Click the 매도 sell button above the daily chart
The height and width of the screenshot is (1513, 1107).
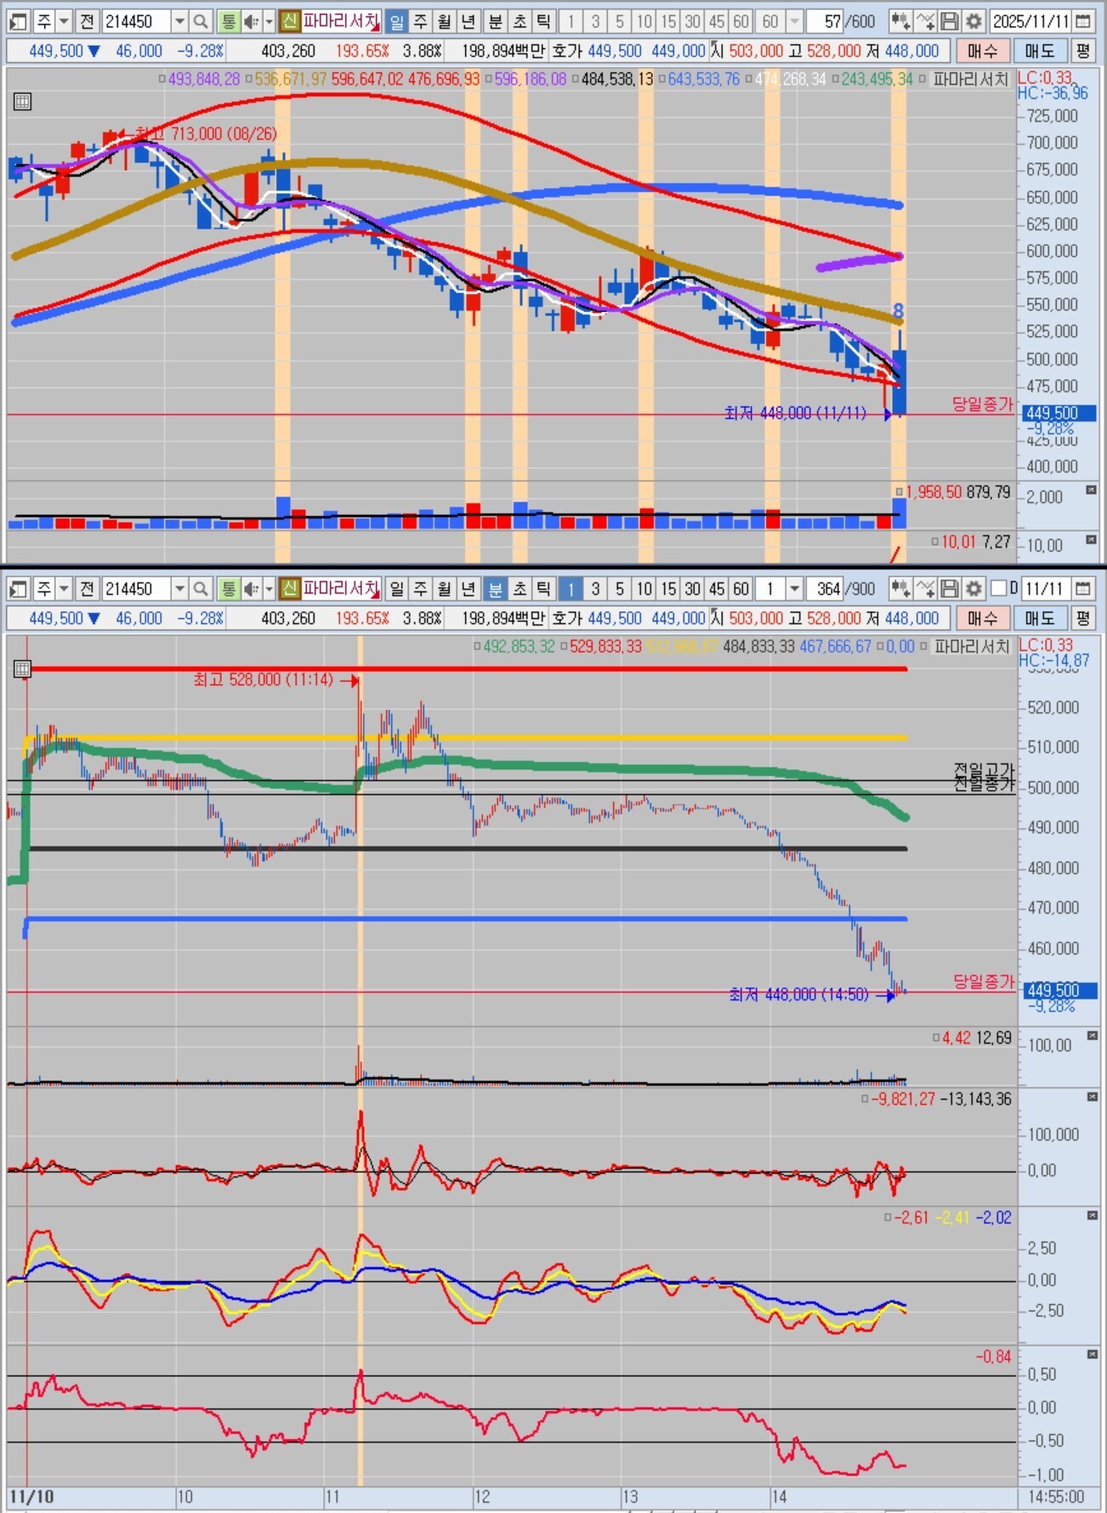click(x=1039, y=51)
